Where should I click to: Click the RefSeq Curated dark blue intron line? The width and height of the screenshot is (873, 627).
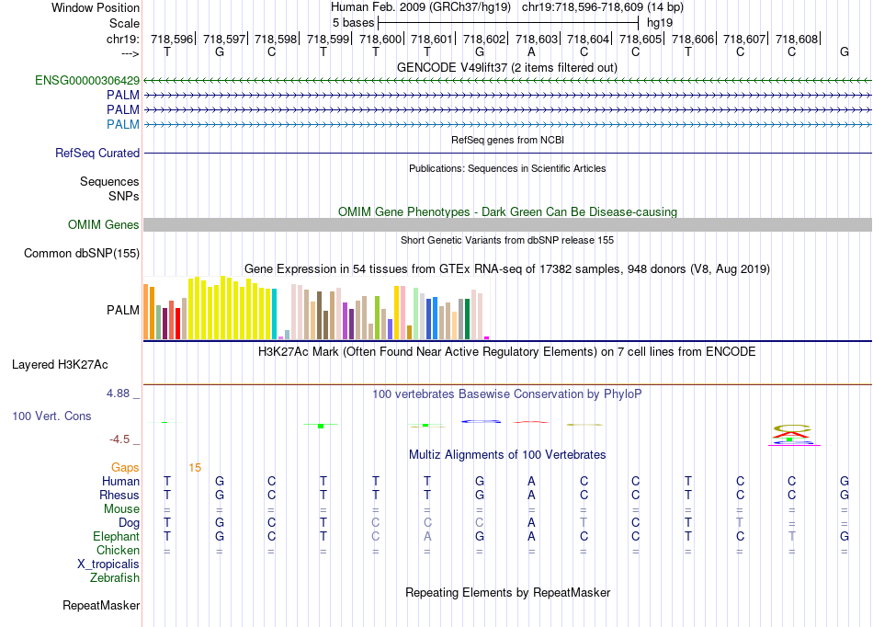507,154
